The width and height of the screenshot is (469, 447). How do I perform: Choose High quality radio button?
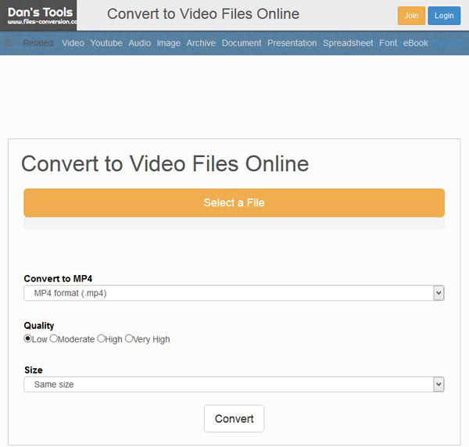101,338
